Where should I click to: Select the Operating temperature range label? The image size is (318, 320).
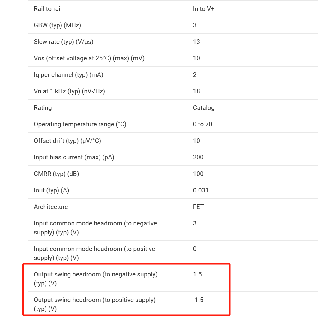(80, 124)
